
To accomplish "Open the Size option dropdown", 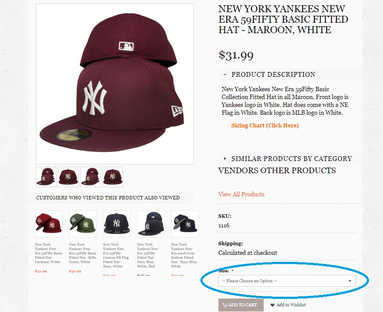I will click(x=287, y=281).
